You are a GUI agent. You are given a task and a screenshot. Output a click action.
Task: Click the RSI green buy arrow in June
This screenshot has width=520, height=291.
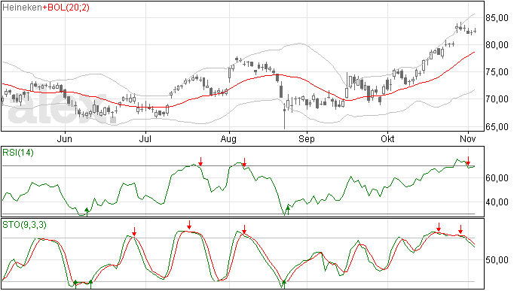click(87, 212)
